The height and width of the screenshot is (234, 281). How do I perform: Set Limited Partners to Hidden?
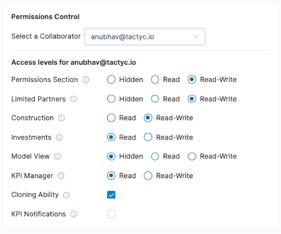pos(111,99)
